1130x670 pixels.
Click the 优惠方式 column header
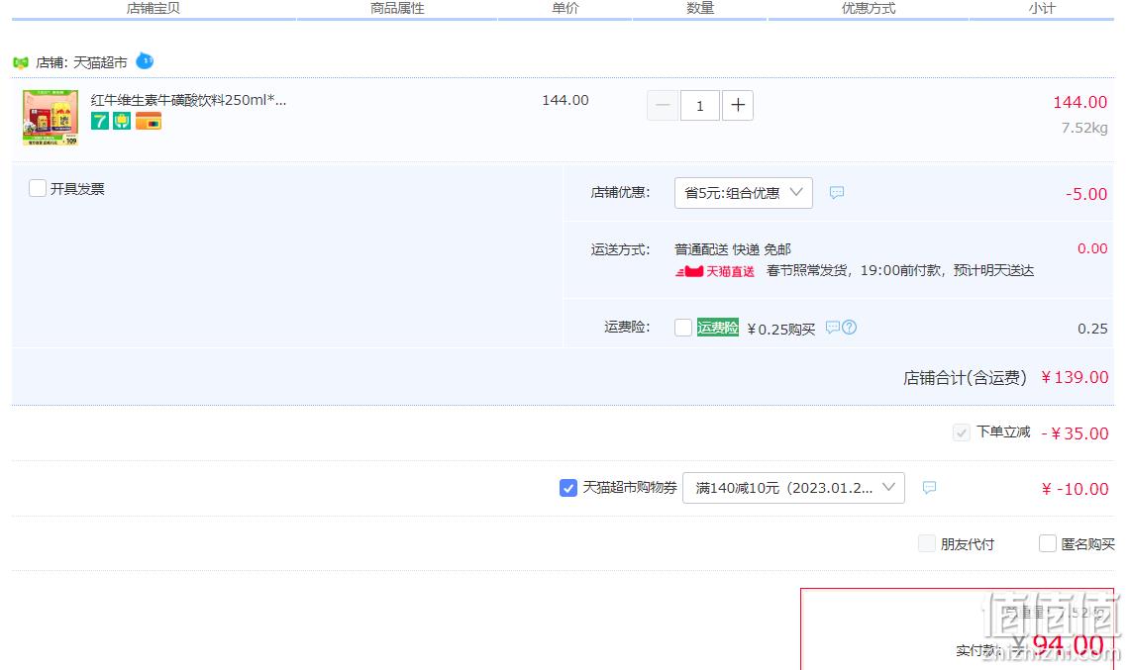pyautogui.click(x=869, y=8)
